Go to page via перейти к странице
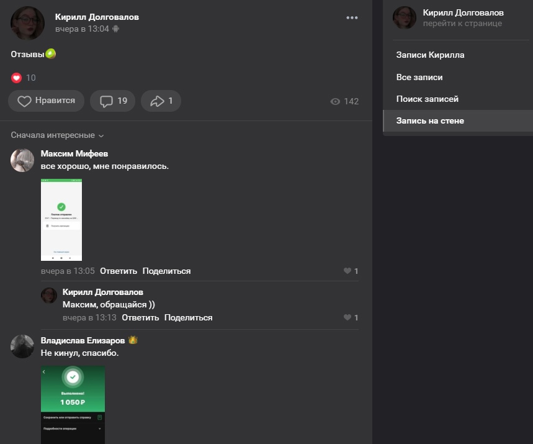Screen dimensions: 533x444 click(462, 24)
